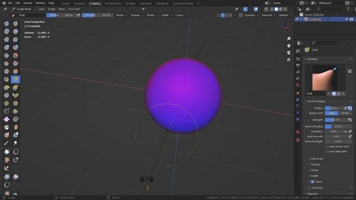Select the Snake Hook brush
Screen dimensions: 356x200
pos(16,88)
